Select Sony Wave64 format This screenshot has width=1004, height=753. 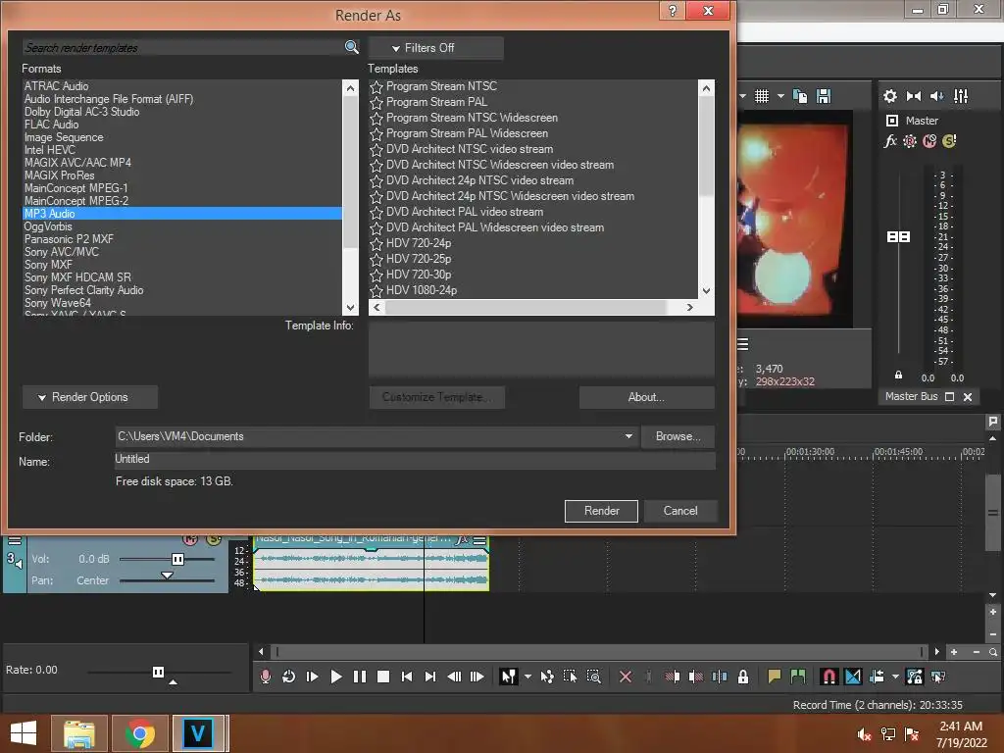(x=58, y=303)
